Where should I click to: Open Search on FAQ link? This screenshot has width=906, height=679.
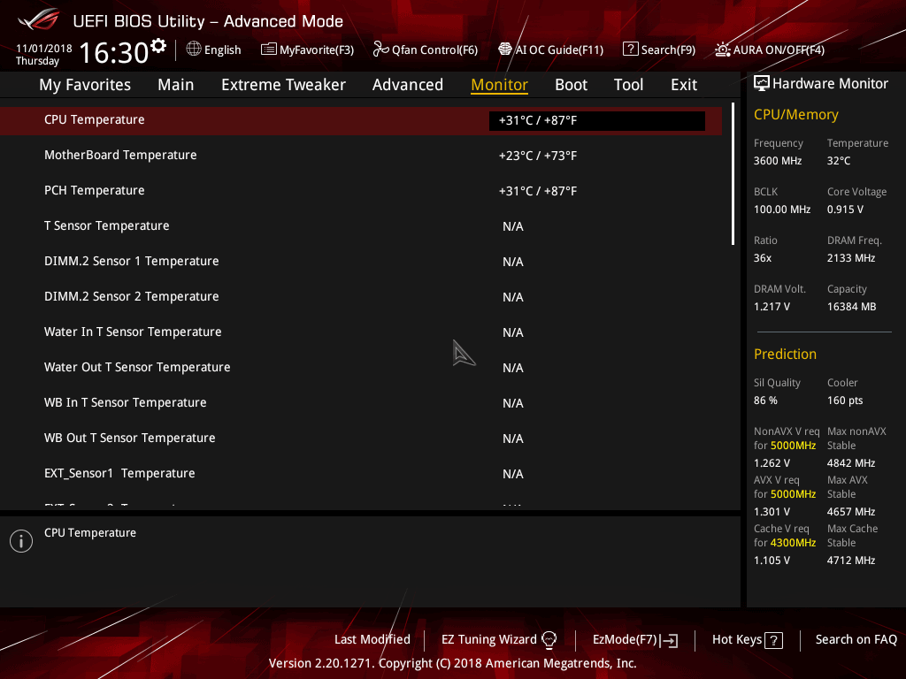pyautogui.click(x=856, y=640)
